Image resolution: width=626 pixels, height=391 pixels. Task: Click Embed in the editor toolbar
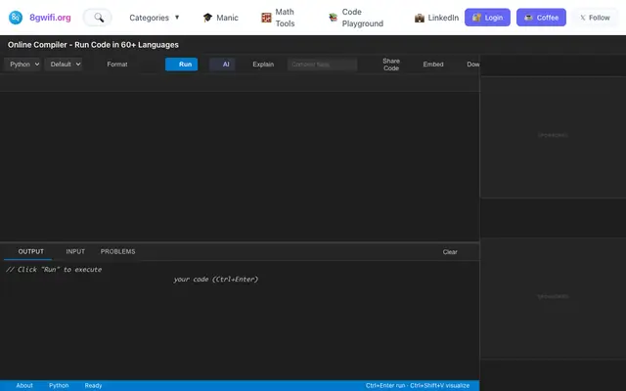point(433,65)
